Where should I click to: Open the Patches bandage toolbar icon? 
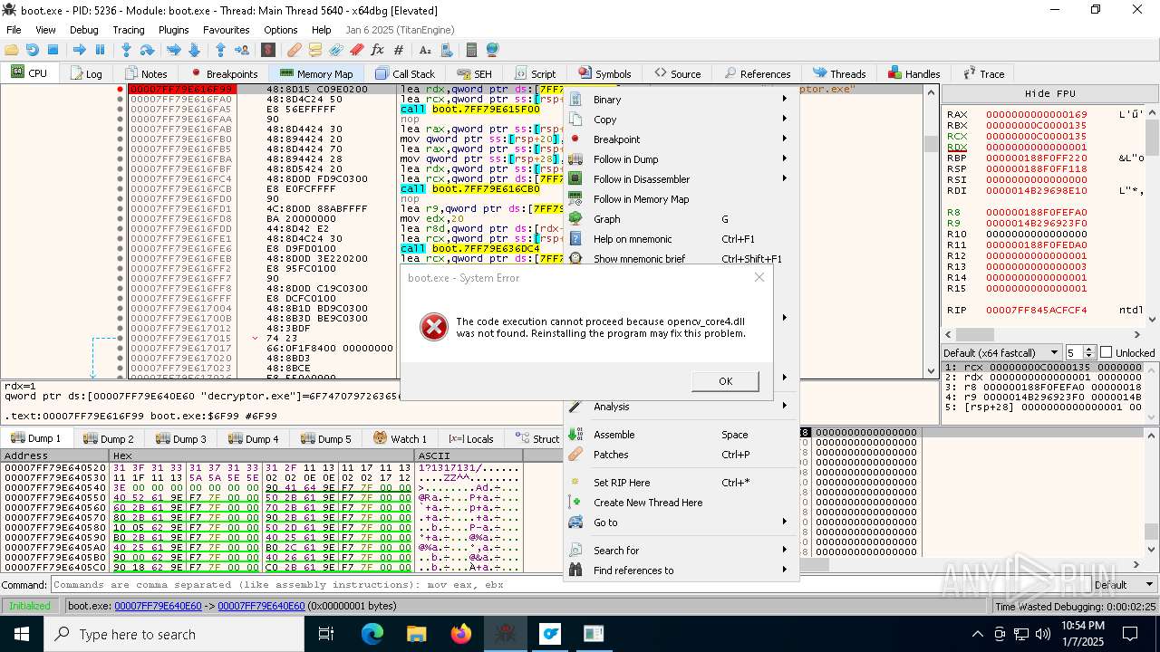coord(295,50)
